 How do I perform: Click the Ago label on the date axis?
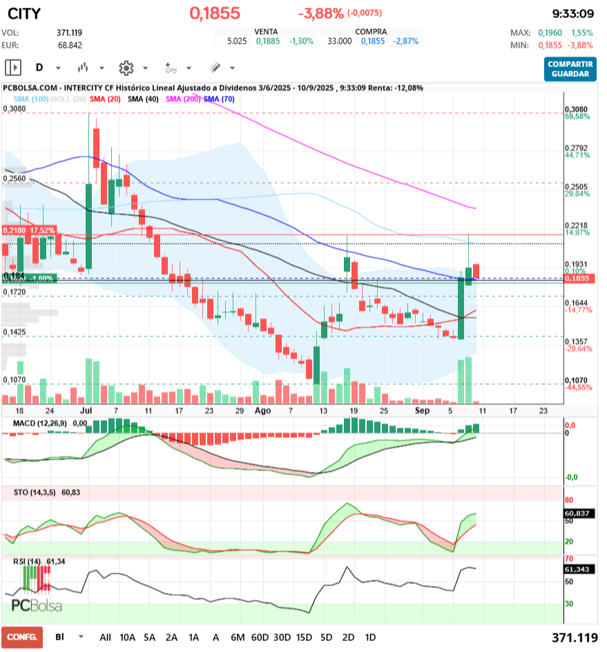263,411
